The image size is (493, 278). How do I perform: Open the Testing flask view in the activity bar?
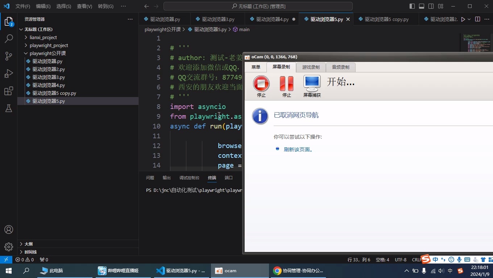(8, 109)
